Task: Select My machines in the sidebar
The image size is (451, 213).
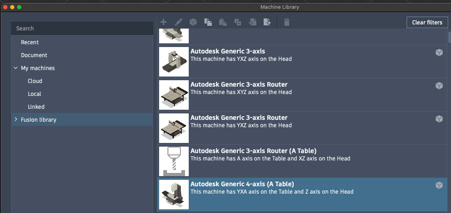Action: tap(37, 68)
